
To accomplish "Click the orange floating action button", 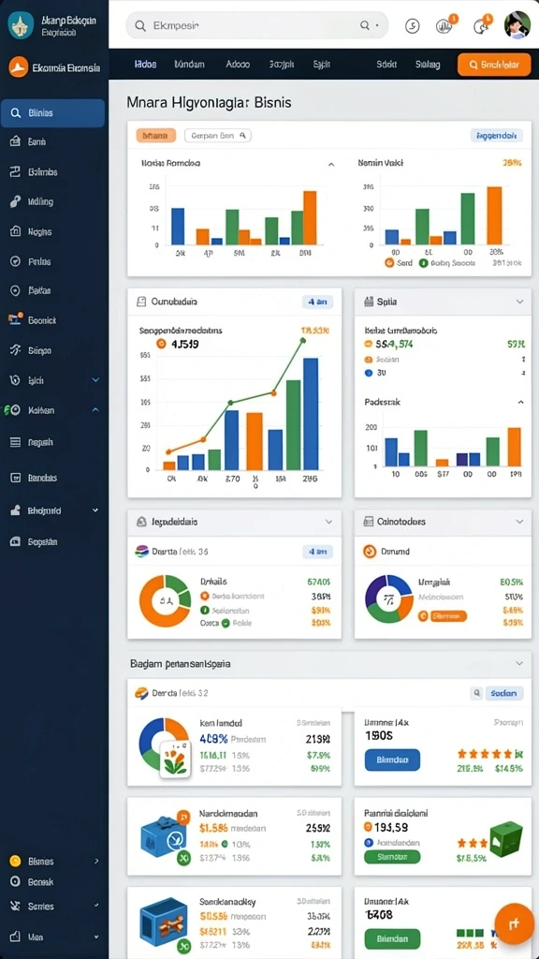I will [x=514, y=922].
